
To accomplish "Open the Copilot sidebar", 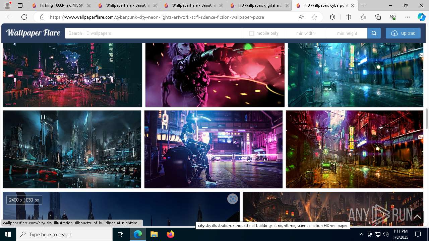I will pos(421,17).
